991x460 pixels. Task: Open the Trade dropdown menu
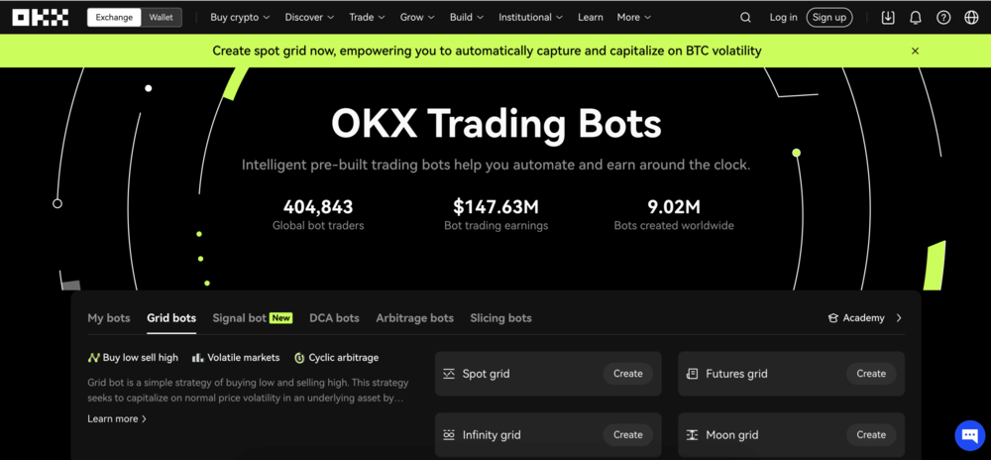[367, 18]
